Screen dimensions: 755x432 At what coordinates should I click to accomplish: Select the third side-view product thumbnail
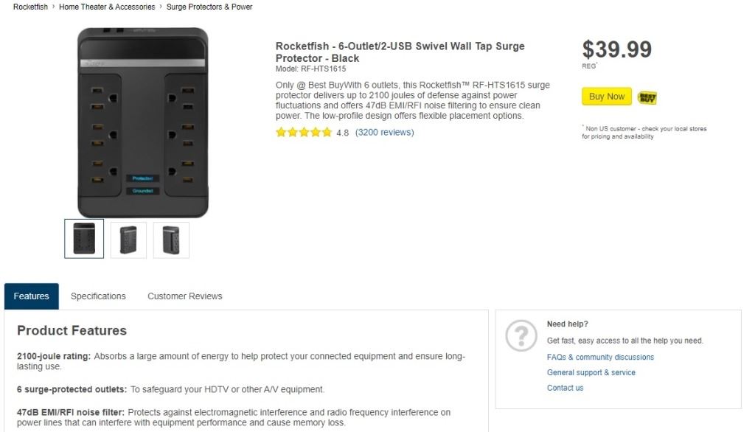171,240
